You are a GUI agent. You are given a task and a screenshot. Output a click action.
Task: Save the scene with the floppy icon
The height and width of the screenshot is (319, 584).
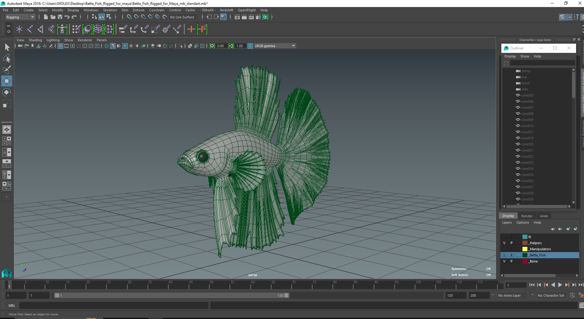(60, 17)
